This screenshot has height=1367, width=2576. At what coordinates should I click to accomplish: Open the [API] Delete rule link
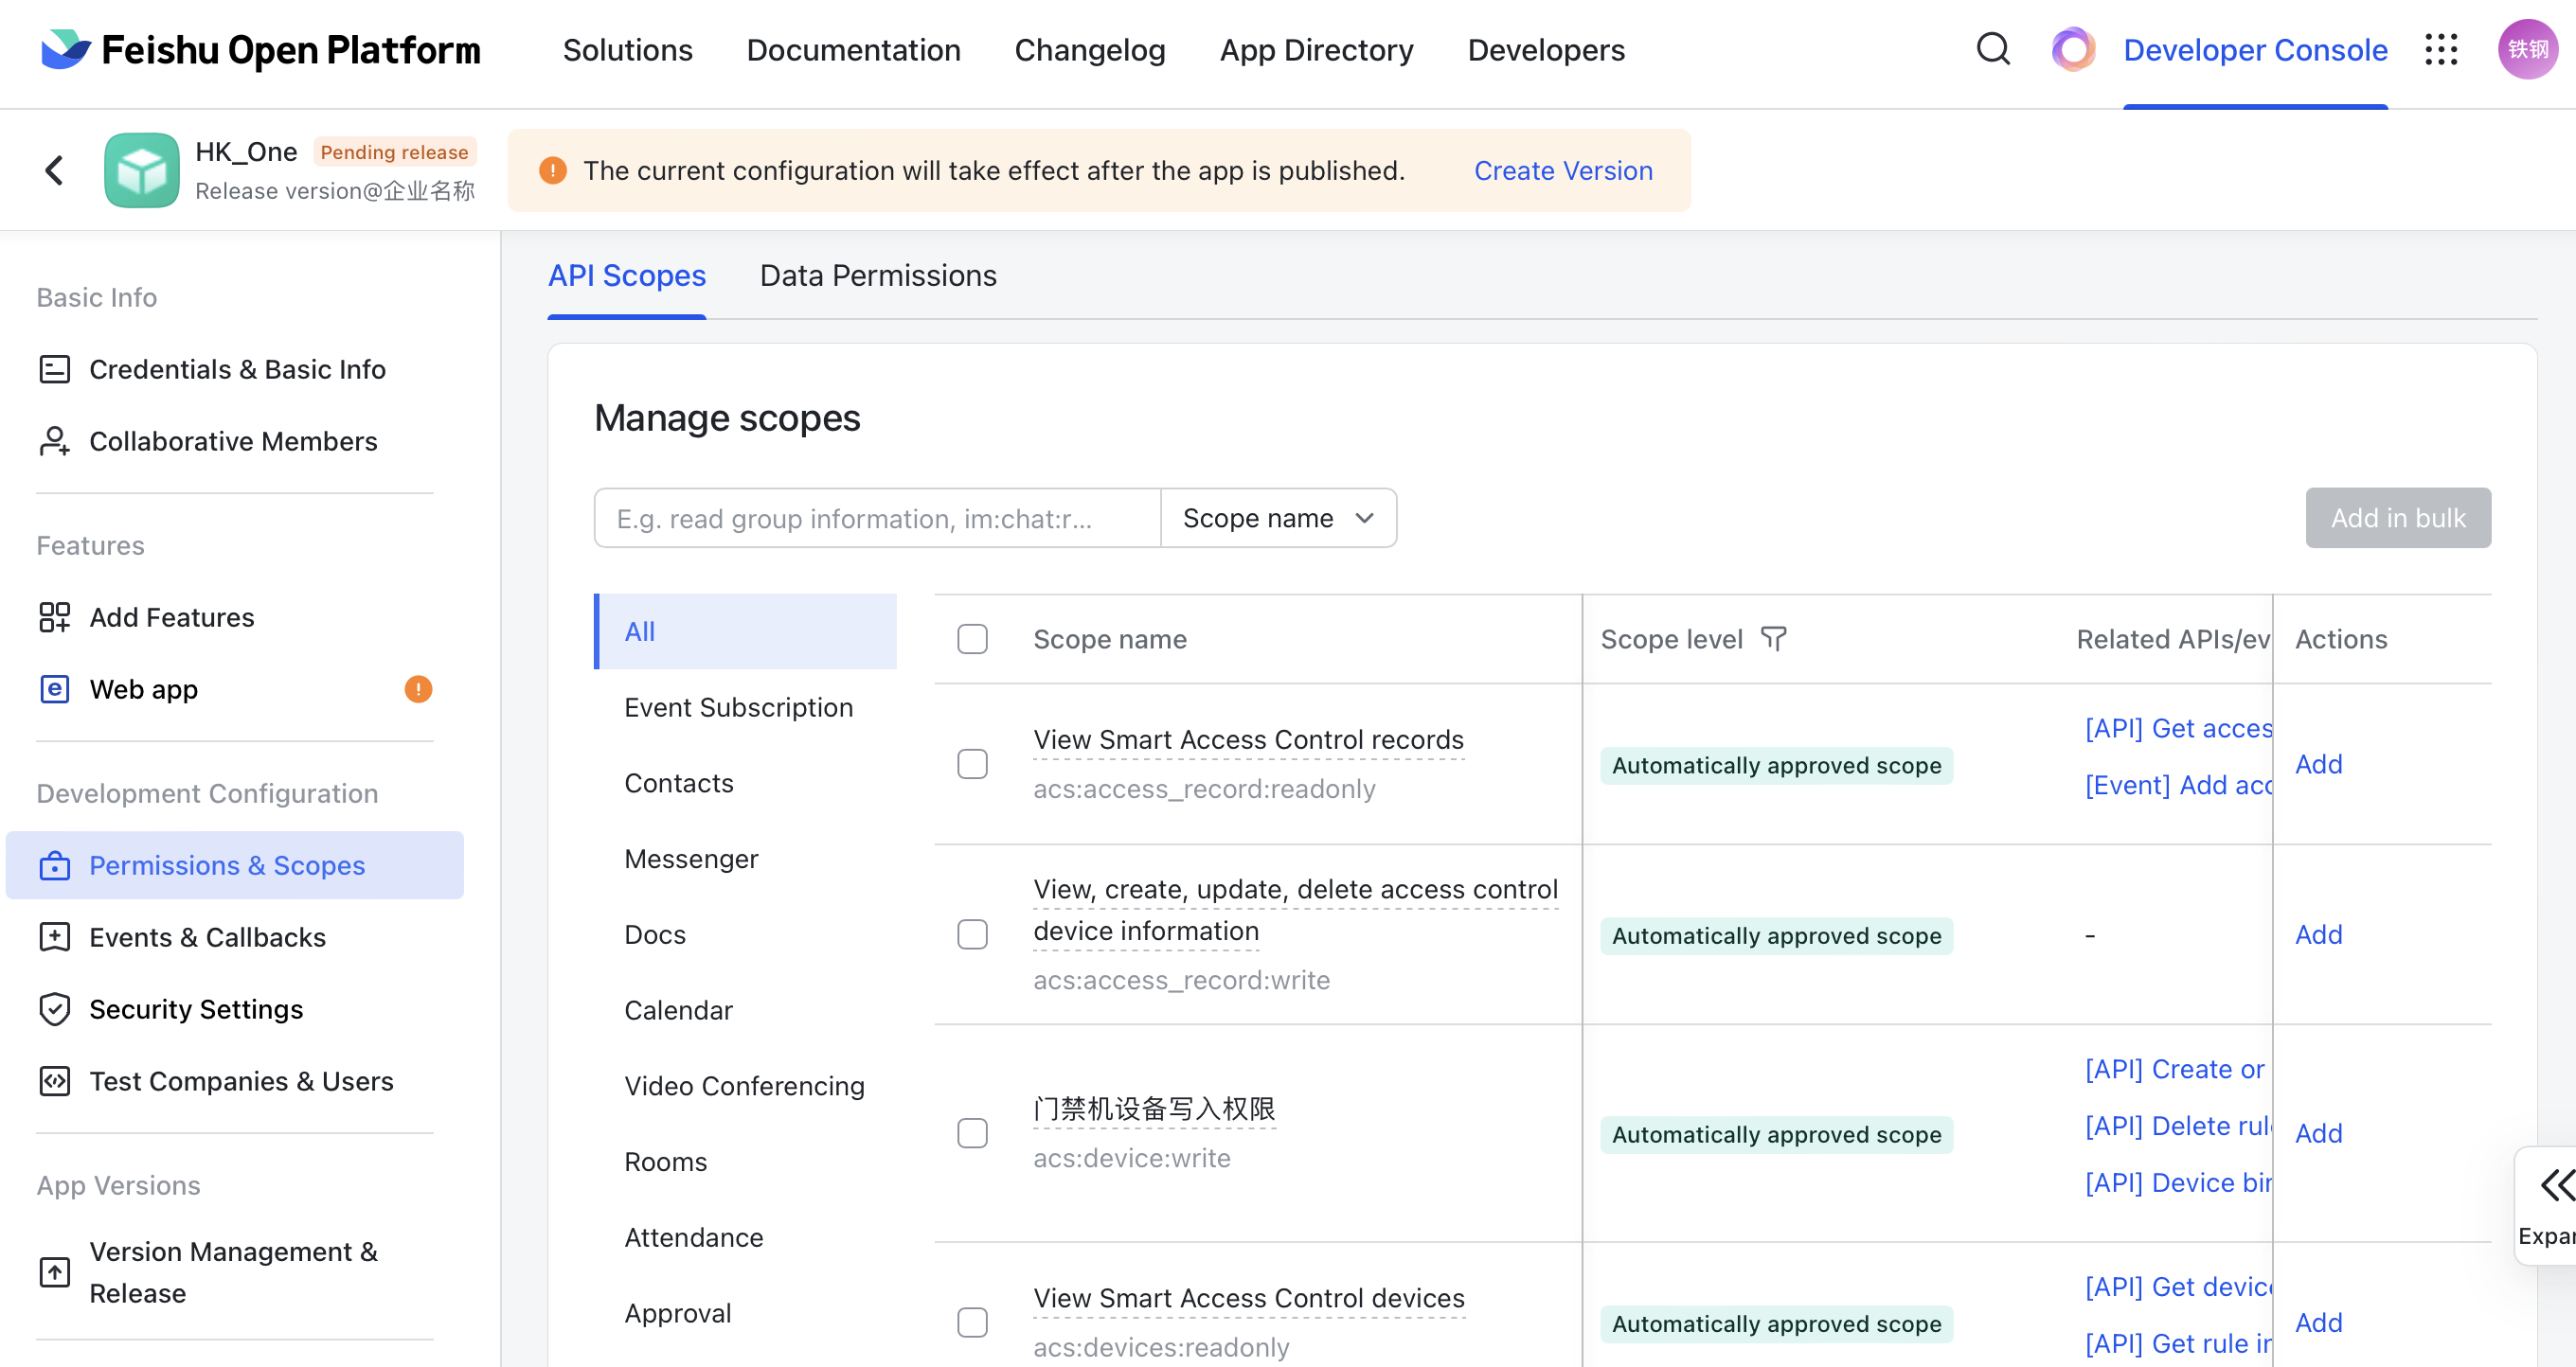point(2178,1127)
